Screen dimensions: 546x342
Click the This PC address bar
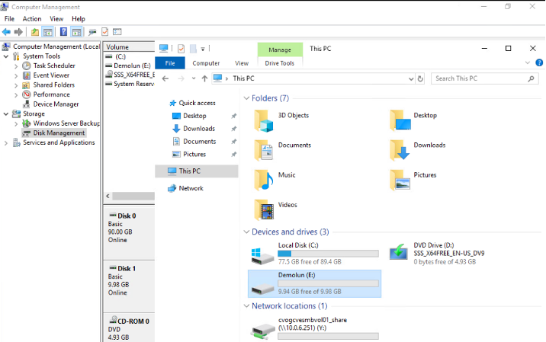coord(313,78)
